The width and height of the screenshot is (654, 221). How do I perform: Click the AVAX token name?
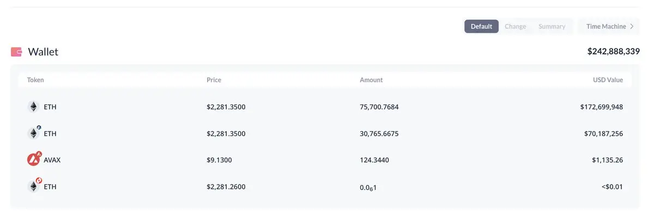click(53, 160)
